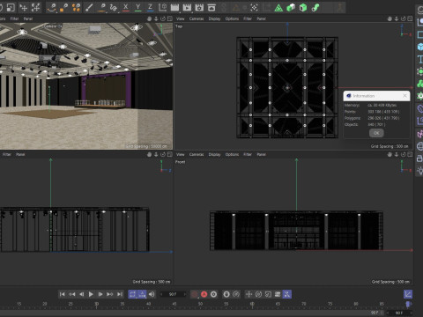The height and width of the screenshot is (317, 423).
Task: Click the green outlined cube icon
Action: [x=303, y=8]
